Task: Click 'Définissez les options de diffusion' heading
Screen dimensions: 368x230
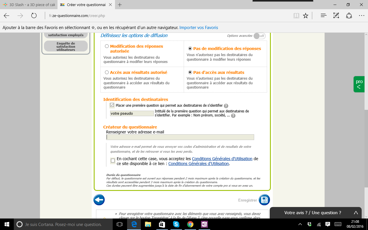Action: point(134,36)
